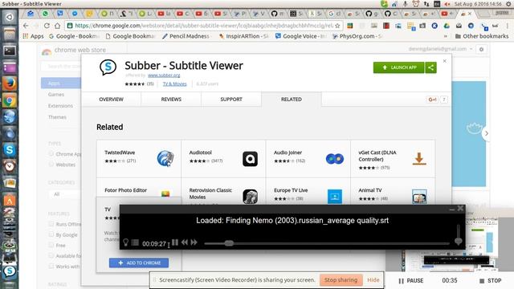Open the Retrovision Classic Movies app icon
The width and height of the screenshot is (514, 289).
250,197
